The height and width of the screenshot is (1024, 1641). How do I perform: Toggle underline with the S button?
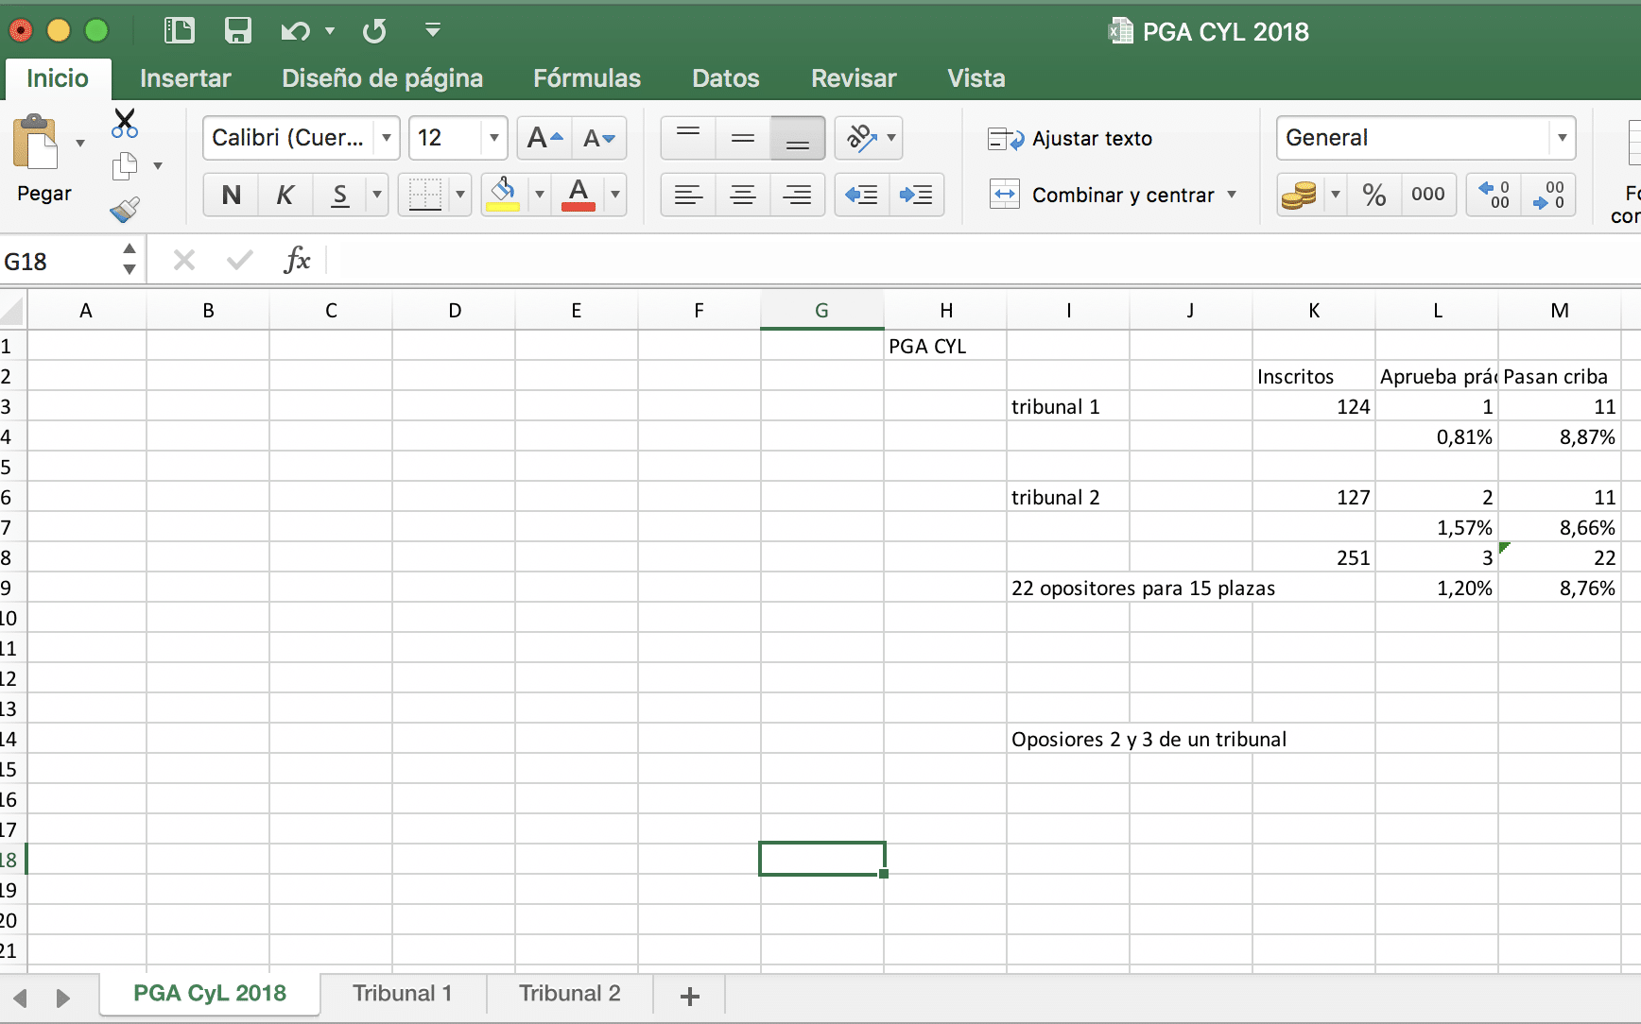pos(340,195)
